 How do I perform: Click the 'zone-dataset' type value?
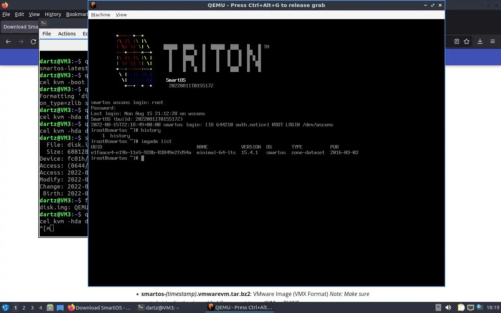point(308,152)
